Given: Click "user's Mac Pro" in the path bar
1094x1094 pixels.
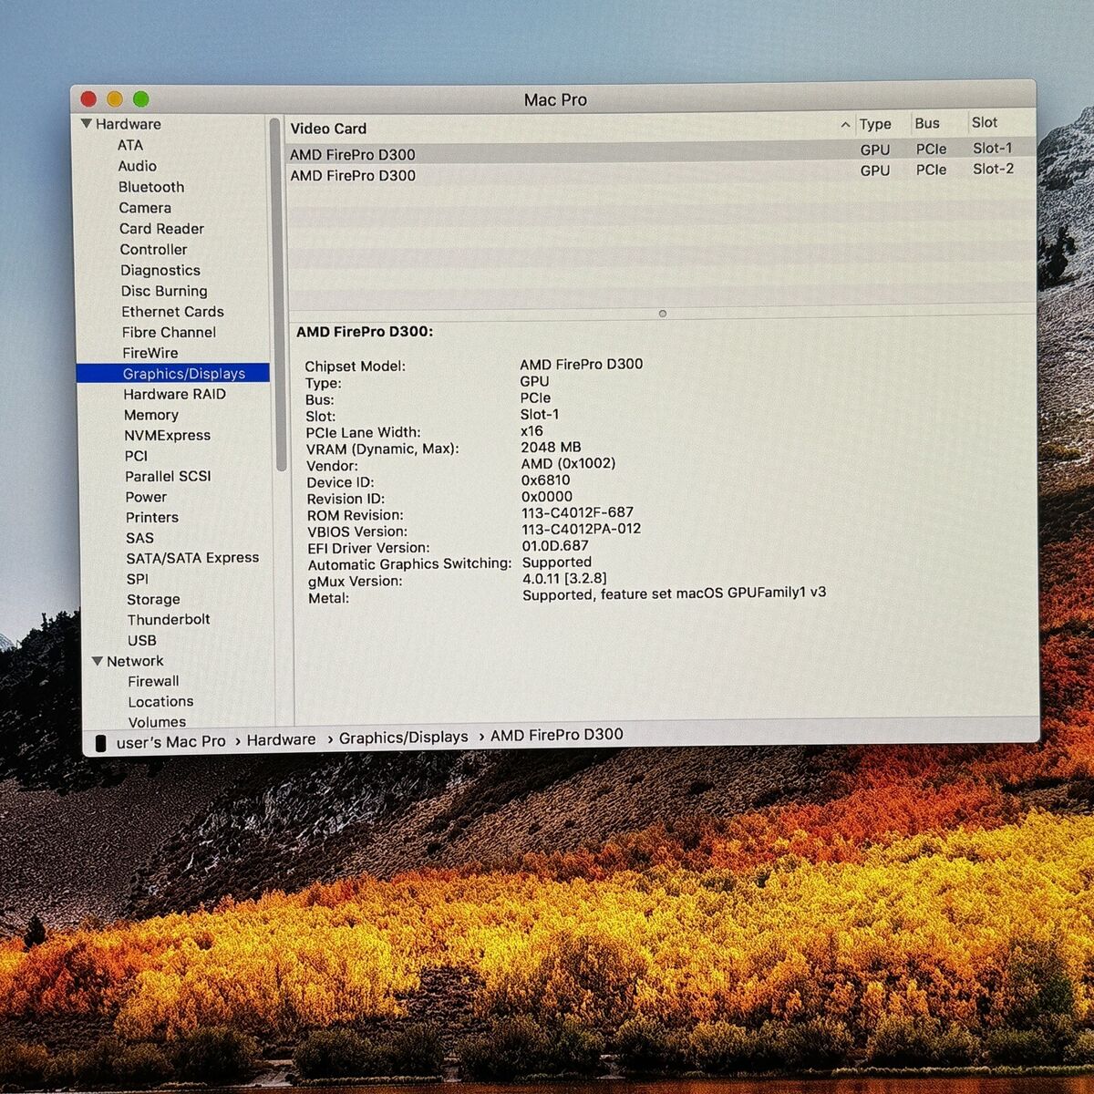Looking at the screenshot, I should pyautogui.click(x=170, y=742).
